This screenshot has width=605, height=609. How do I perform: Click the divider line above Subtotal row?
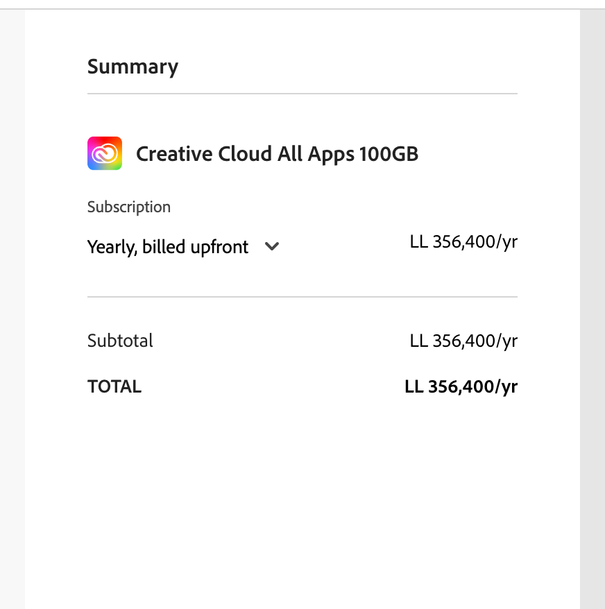(x=302, y=297)
